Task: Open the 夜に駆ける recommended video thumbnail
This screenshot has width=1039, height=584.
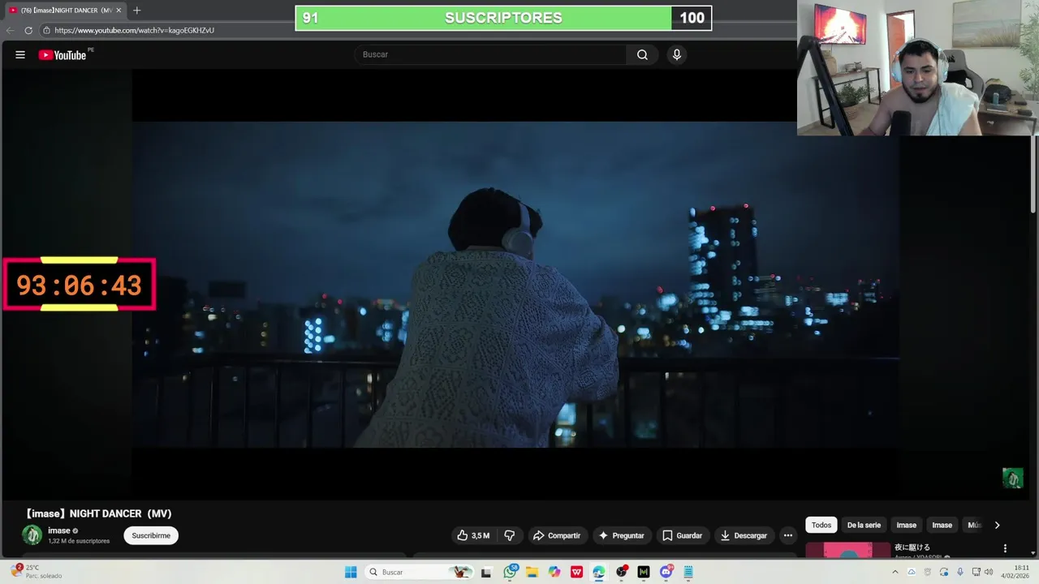Action: (847, 551)
